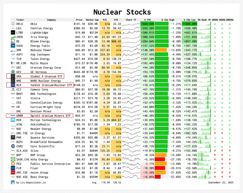Click average P/E value 128.52
The height and width of the screenshot is (193, 243).
117,182
